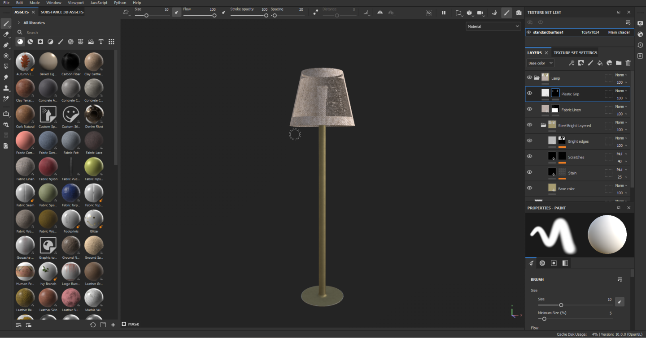Filter assets by Environment maps
This screenshot has width=646, height=338.
(91, 42)
